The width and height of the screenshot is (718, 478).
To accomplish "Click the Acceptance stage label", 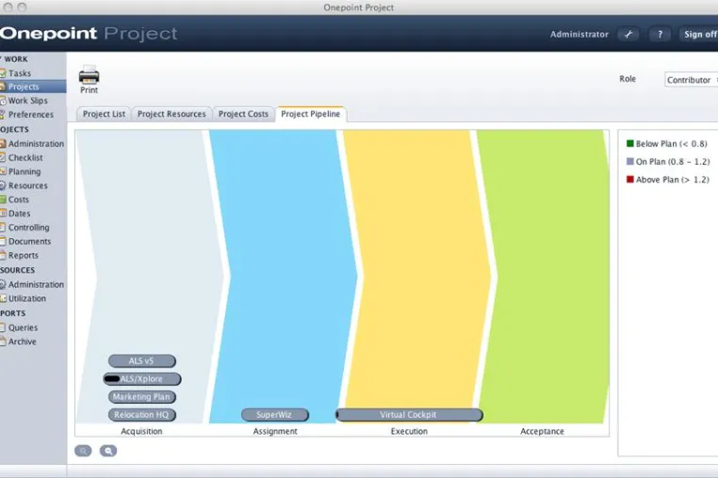I will point(542,431).
